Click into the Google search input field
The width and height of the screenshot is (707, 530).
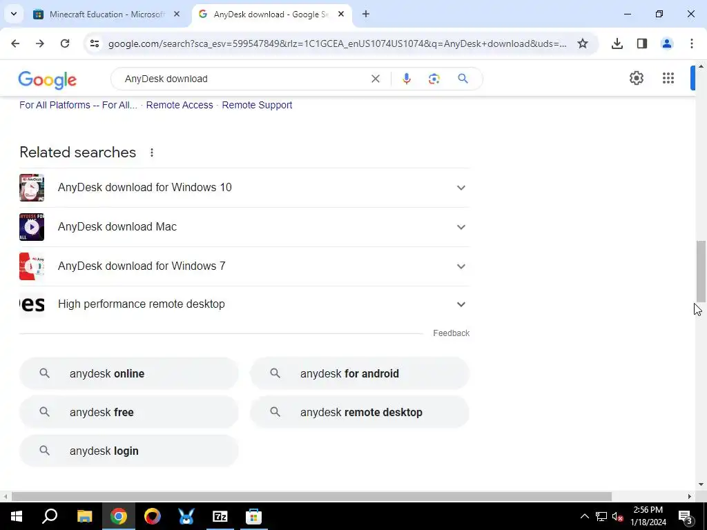point(244,79)
